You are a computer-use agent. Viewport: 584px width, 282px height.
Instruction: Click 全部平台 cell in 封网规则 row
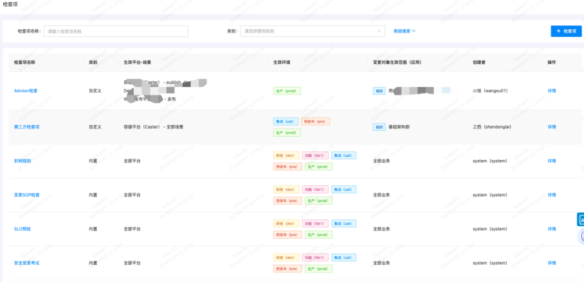point(132,161)
